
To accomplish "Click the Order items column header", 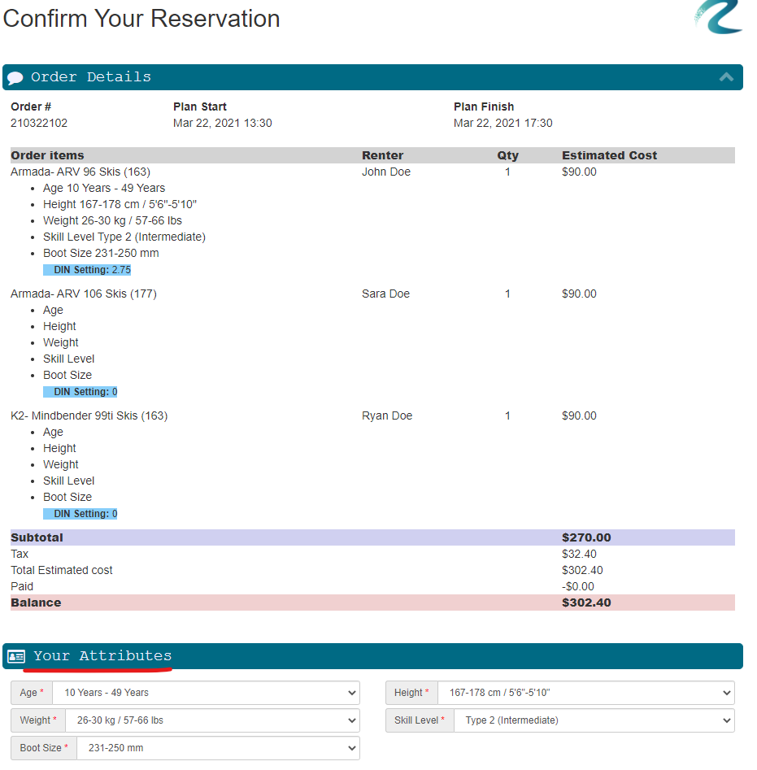I will click(47, 155).
